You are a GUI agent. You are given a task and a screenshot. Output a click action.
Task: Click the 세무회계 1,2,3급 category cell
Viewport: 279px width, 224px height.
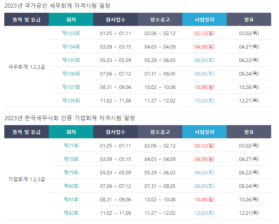(x=26, y=67)
